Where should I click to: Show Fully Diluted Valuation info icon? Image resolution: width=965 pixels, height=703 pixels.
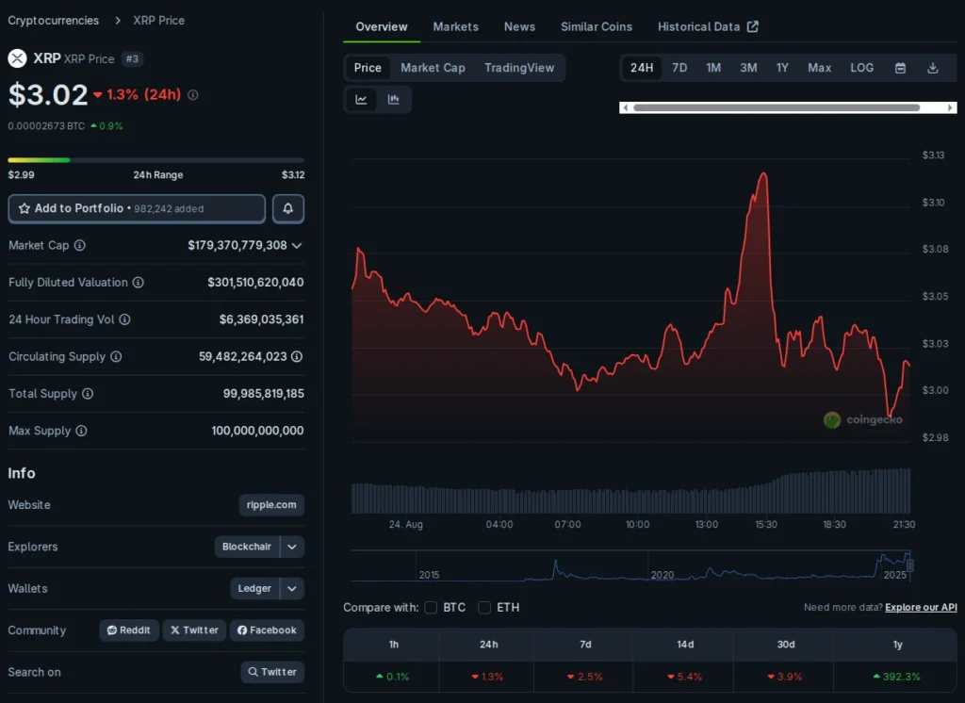coord(139,282)
